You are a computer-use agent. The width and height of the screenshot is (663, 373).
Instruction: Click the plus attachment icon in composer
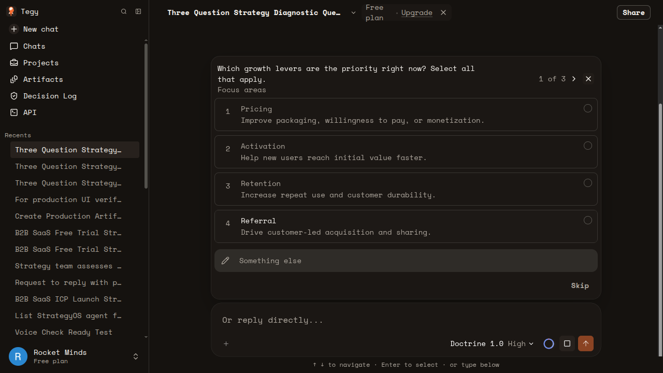click(226, 343)
